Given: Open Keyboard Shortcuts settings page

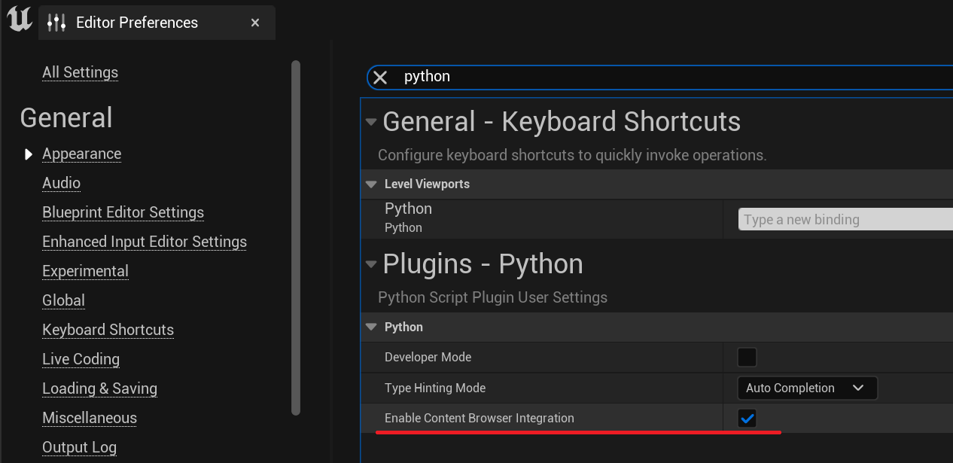Looking at the screenshot, I should [108, 330].
